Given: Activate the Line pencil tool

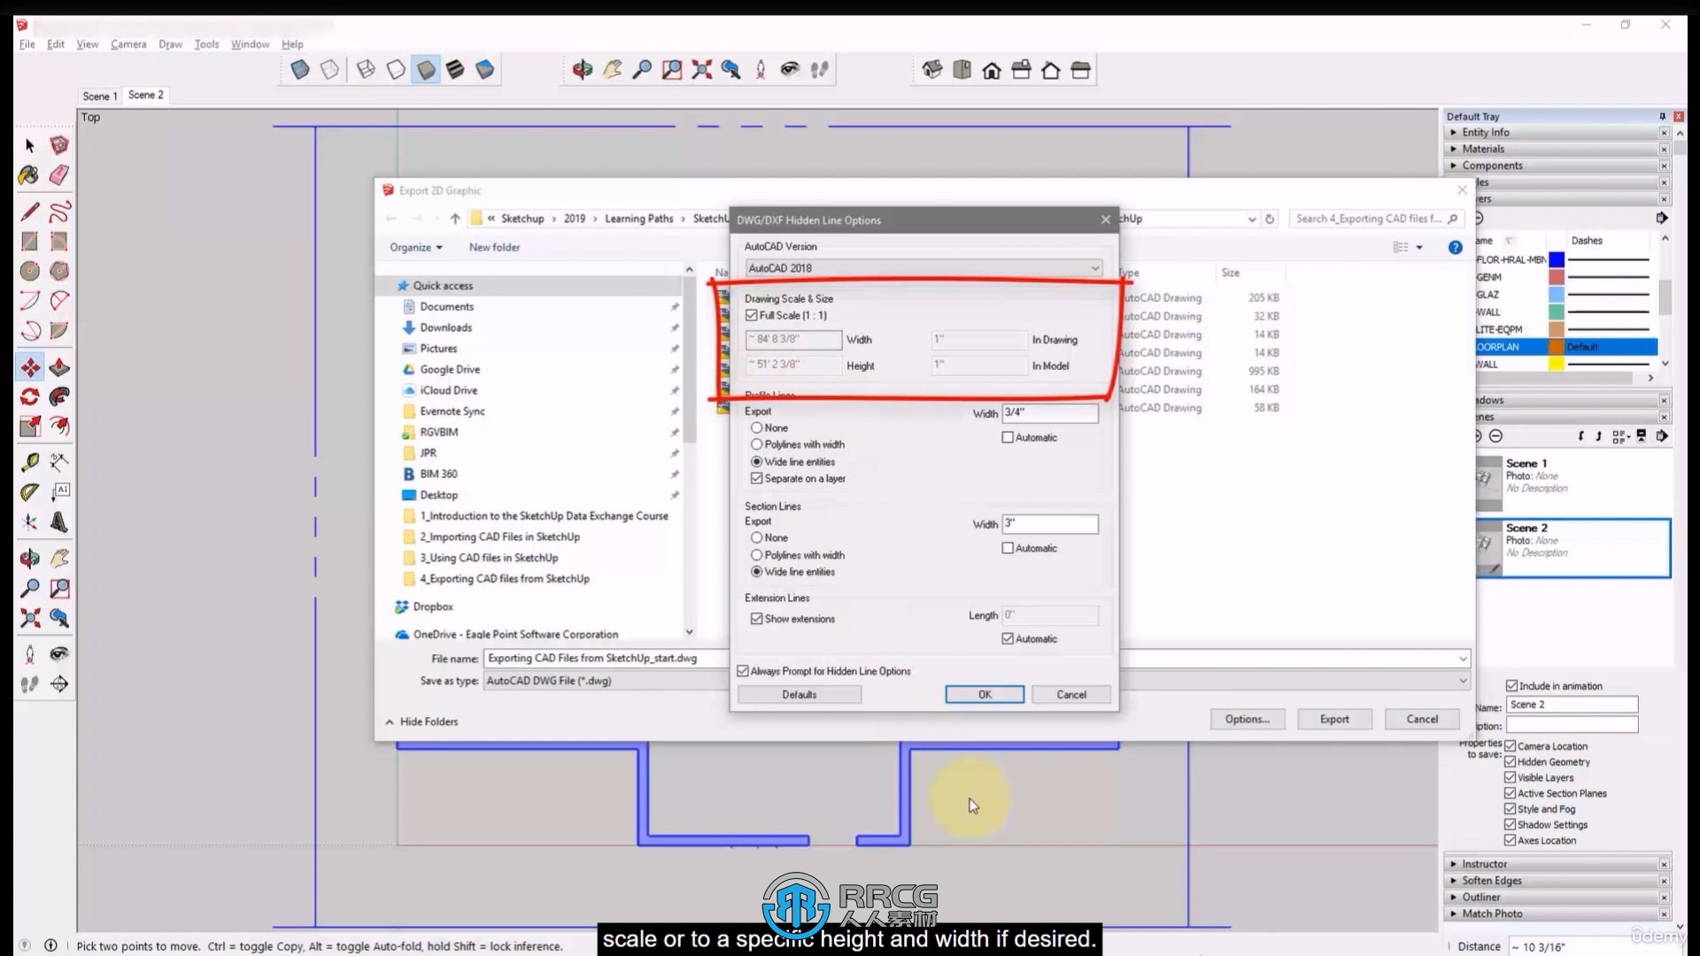Looking at the screenshot, I should [x=29, y=212].
